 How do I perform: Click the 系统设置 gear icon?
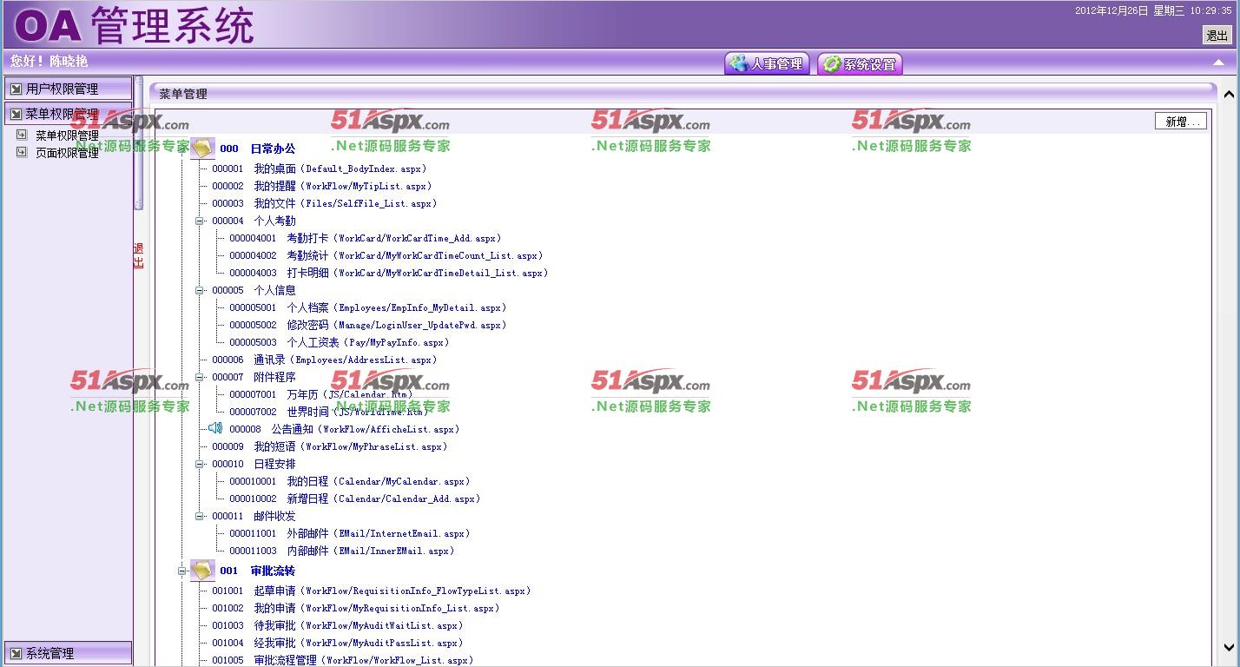832,64
